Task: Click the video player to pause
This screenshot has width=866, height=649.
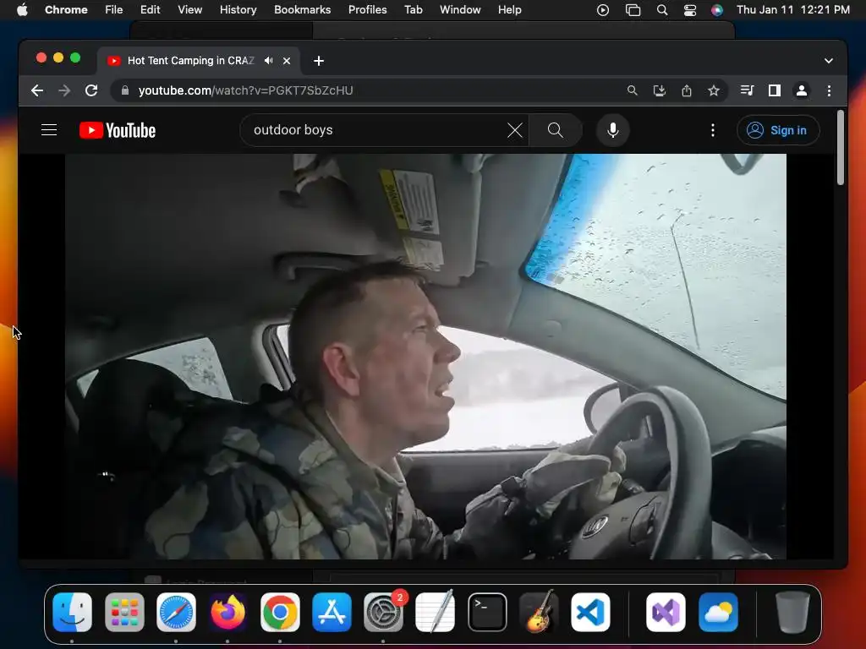Action: coord(425,357)
